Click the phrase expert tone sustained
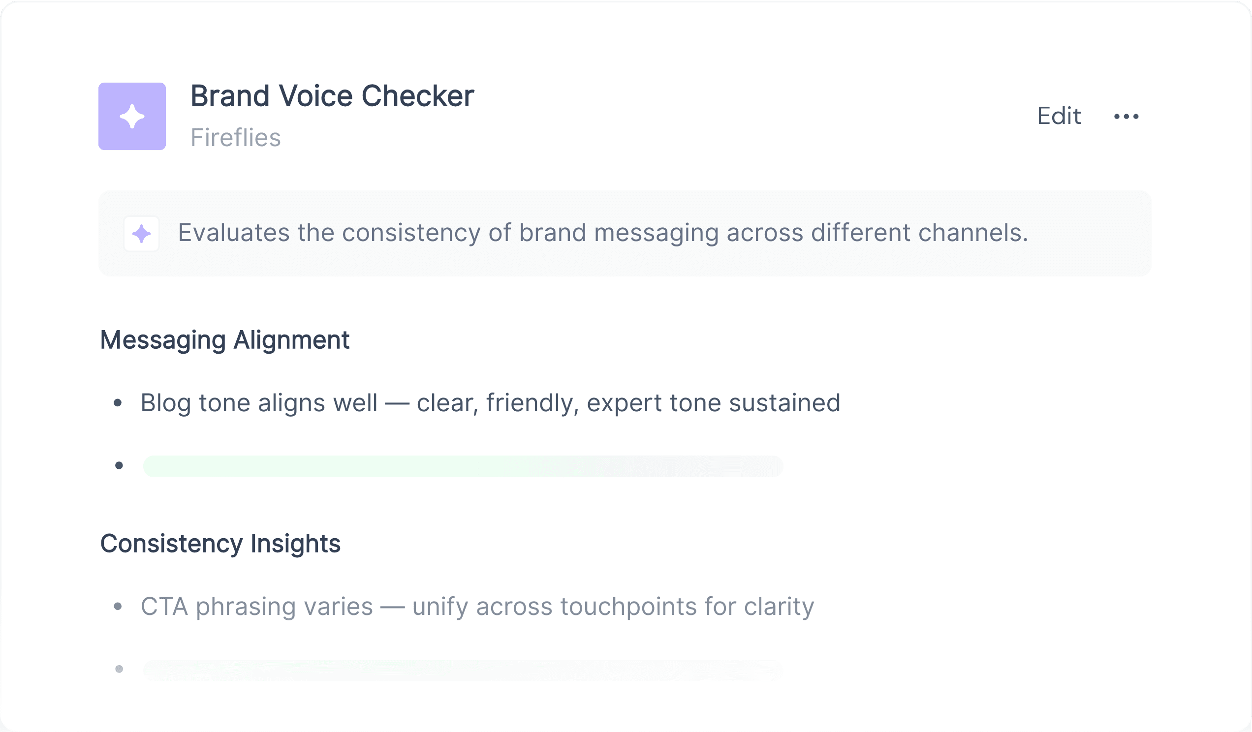Screen dimensions: 1252x732 tap(714, 403)
